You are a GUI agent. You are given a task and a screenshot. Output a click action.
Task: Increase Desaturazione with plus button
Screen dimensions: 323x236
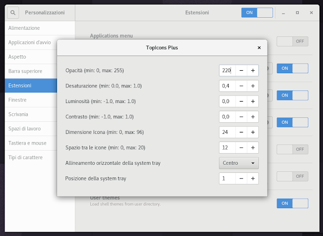tap(253, 86)
